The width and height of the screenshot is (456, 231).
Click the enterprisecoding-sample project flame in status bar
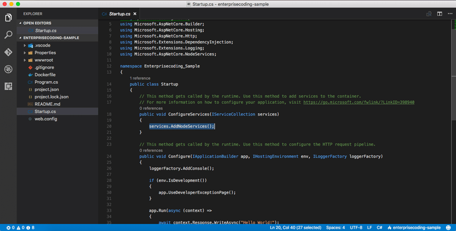[x=414, y=228]
